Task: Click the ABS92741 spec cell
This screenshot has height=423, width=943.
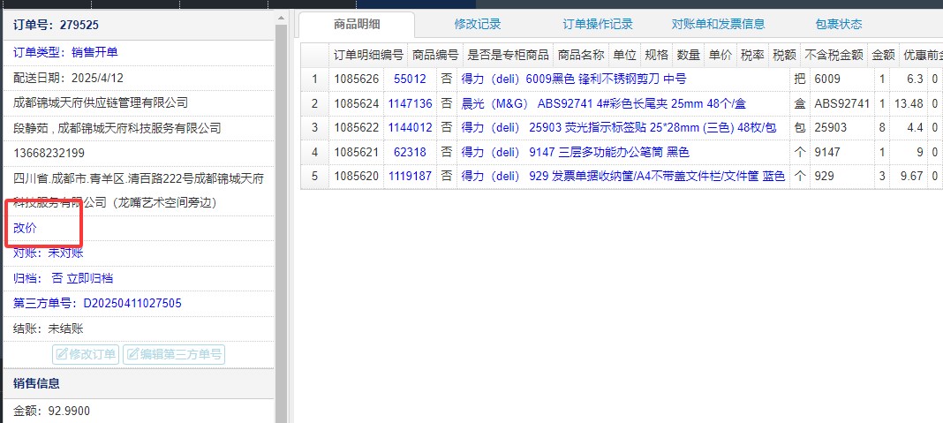Action: (842, 103)
